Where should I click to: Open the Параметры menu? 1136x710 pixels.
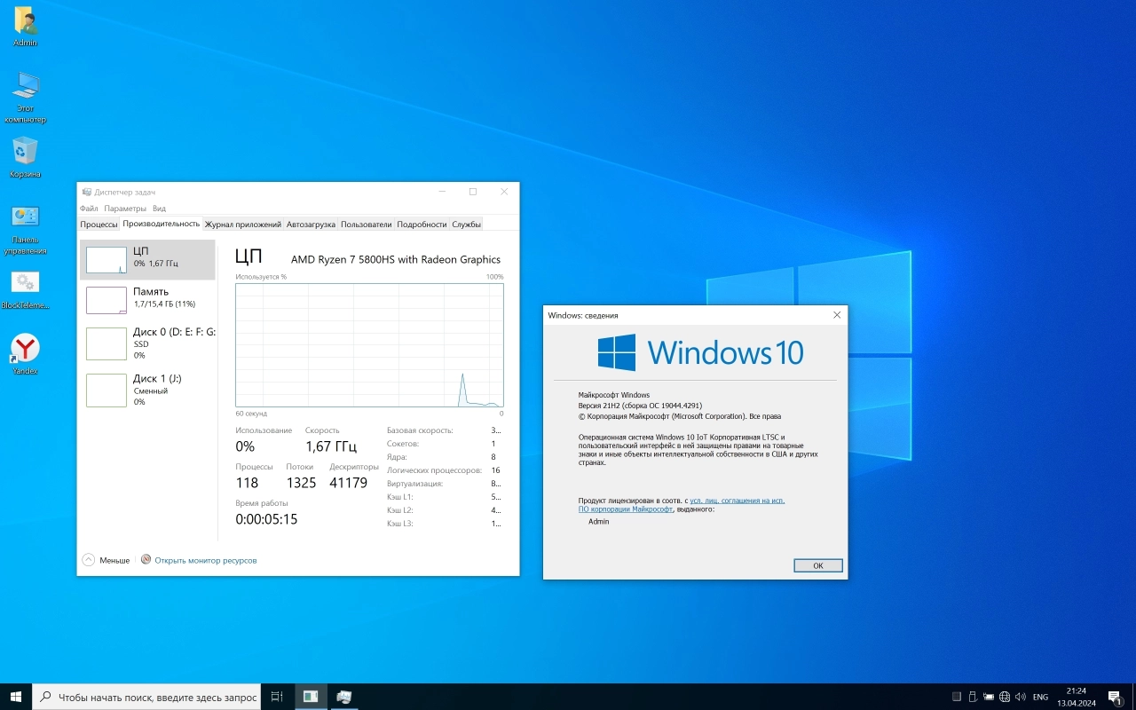124,209
